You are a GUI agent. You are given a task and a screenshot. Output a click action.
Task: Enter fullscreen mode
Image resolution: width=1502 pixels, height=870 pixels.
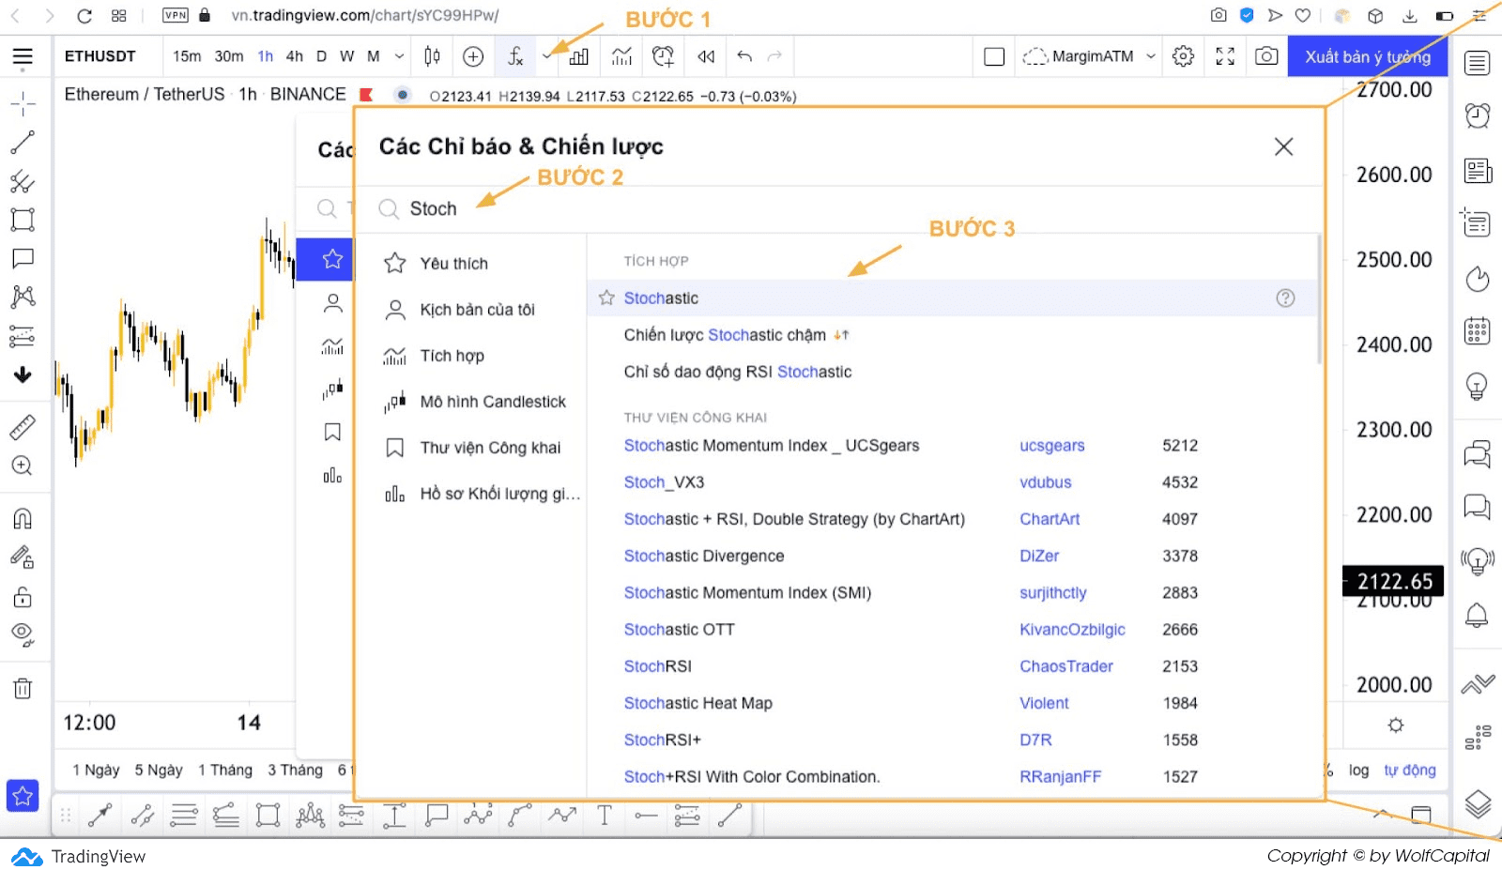[1225, 56]
